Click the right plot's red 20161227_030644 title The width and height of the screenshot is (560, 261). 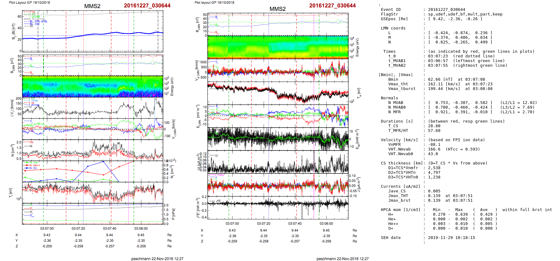point(332,6)
